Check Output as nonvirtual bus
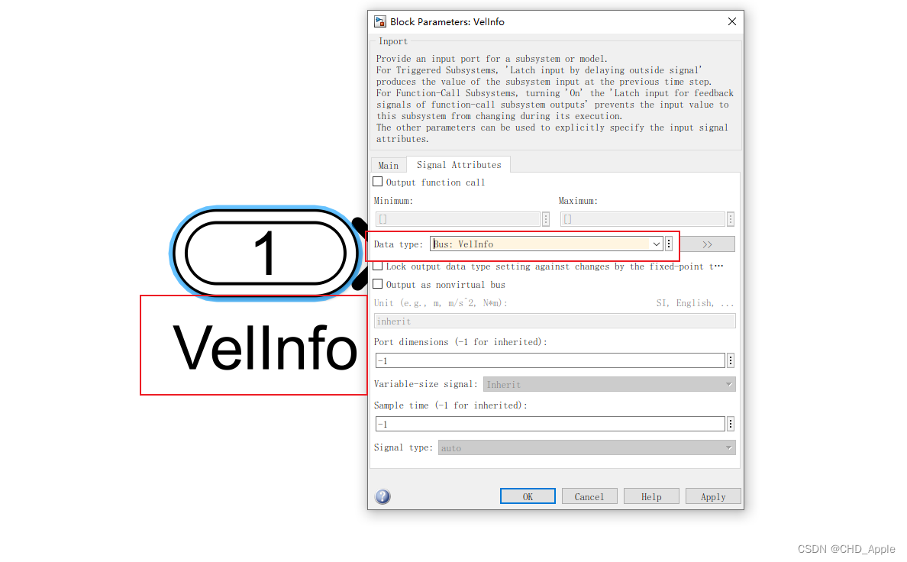 [378, 284]
